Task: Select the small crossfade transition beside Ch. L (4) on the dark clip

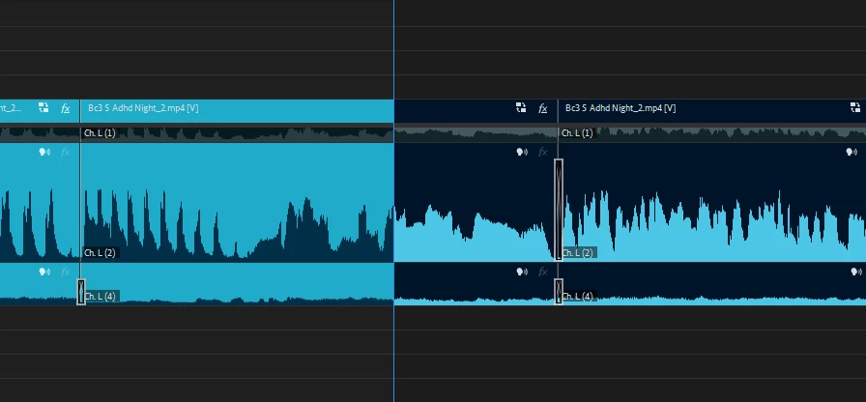Action: 559,292
